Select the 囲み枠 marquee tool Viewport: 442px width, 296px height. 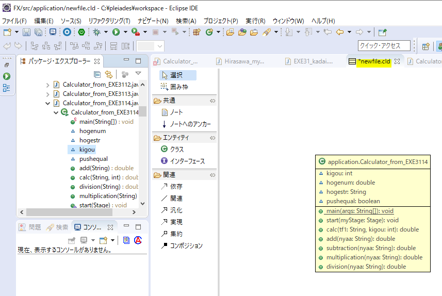[x=174, y=87]
